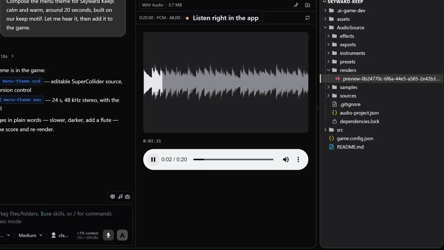Mute the audio with the speaker icon
Screen dimensions: 444x250
coord(286,159)
